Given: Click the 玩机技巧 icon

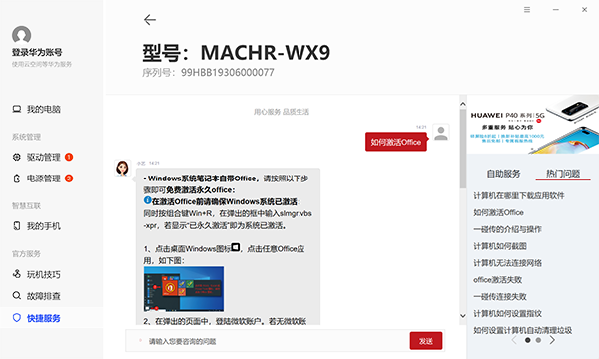Looking at the screenshot, I should [17, 274].
